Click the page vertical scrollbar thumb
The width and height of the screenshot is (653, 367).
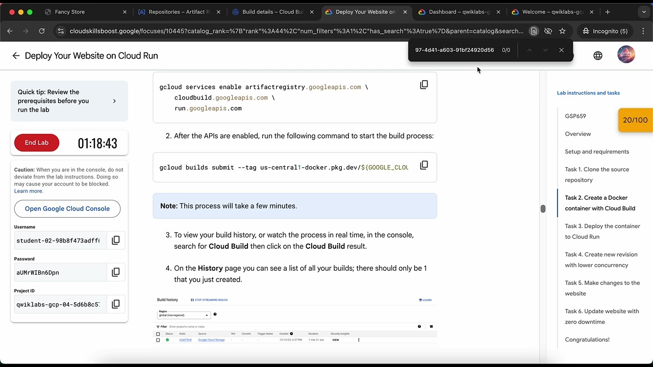point(543,208)
